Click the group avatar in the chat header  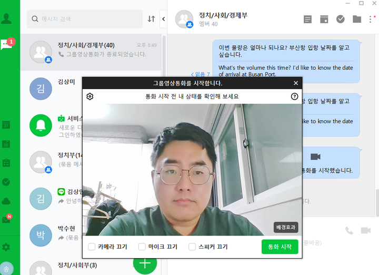184,19
